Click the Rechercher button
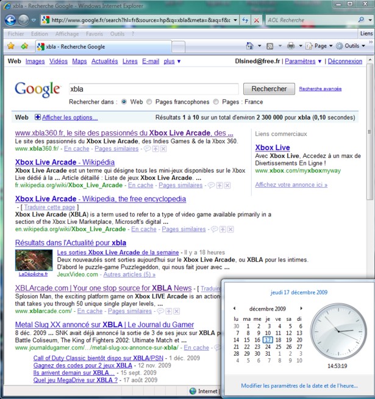 (269, 89)
